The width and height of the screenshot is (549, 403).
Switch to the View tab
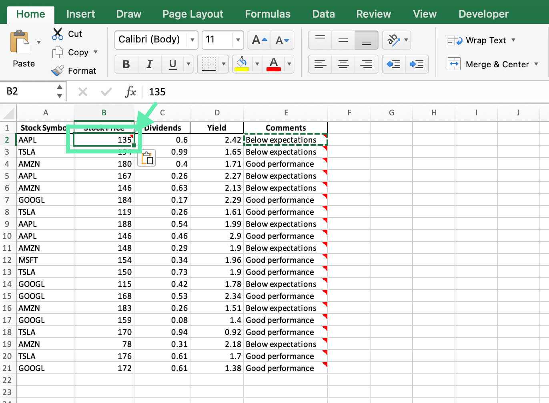coord(425,14)
